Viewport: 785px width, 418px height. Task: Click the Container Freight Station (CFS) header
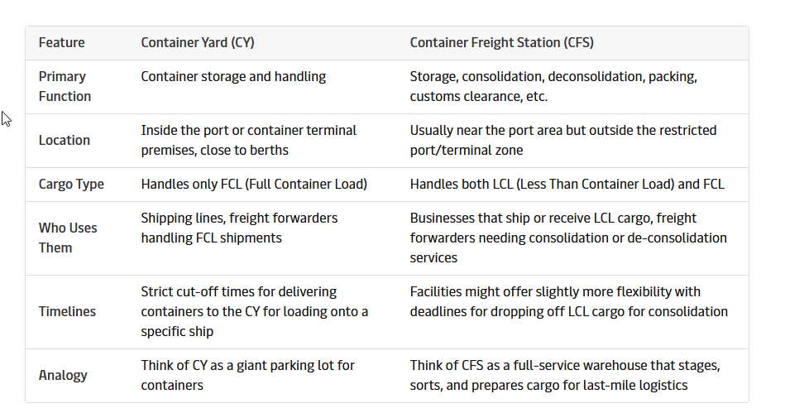(x=501, y=43)
